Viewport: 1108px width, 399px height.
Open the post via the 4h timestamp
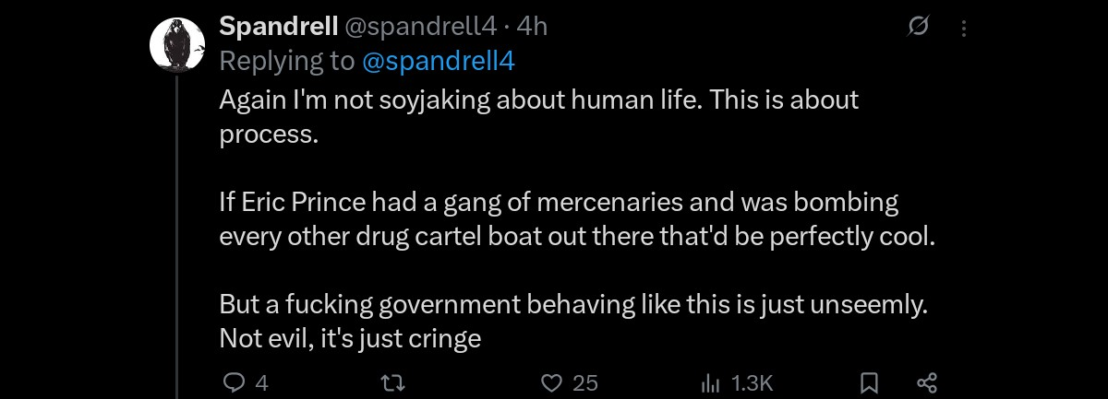(533, 27)
